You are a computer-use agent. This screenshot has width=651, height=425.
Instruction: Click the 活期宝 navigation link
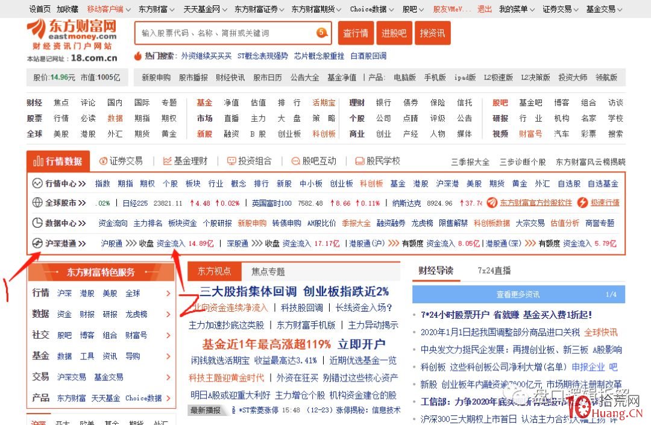click(324, 102)
